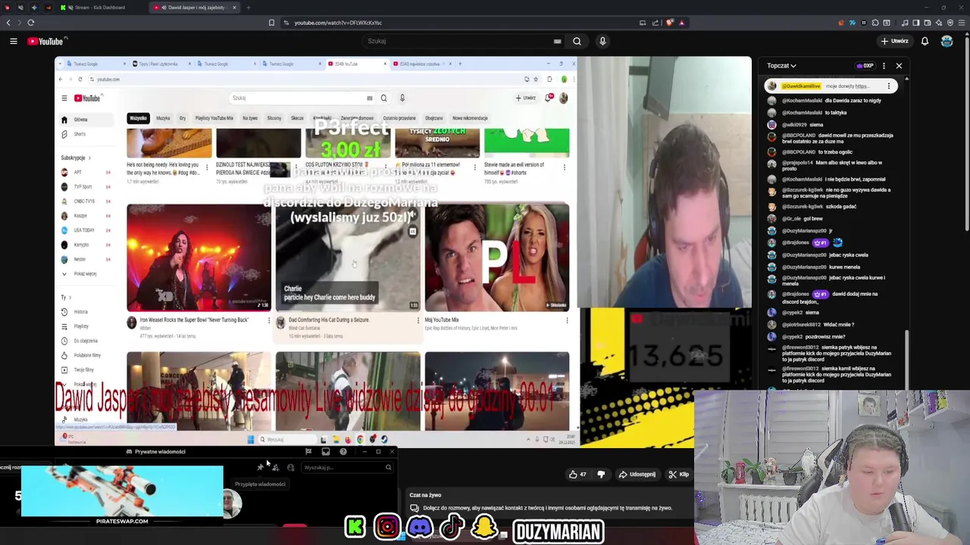Open options for Dad Comforting His Cat video

coord(418,320)
